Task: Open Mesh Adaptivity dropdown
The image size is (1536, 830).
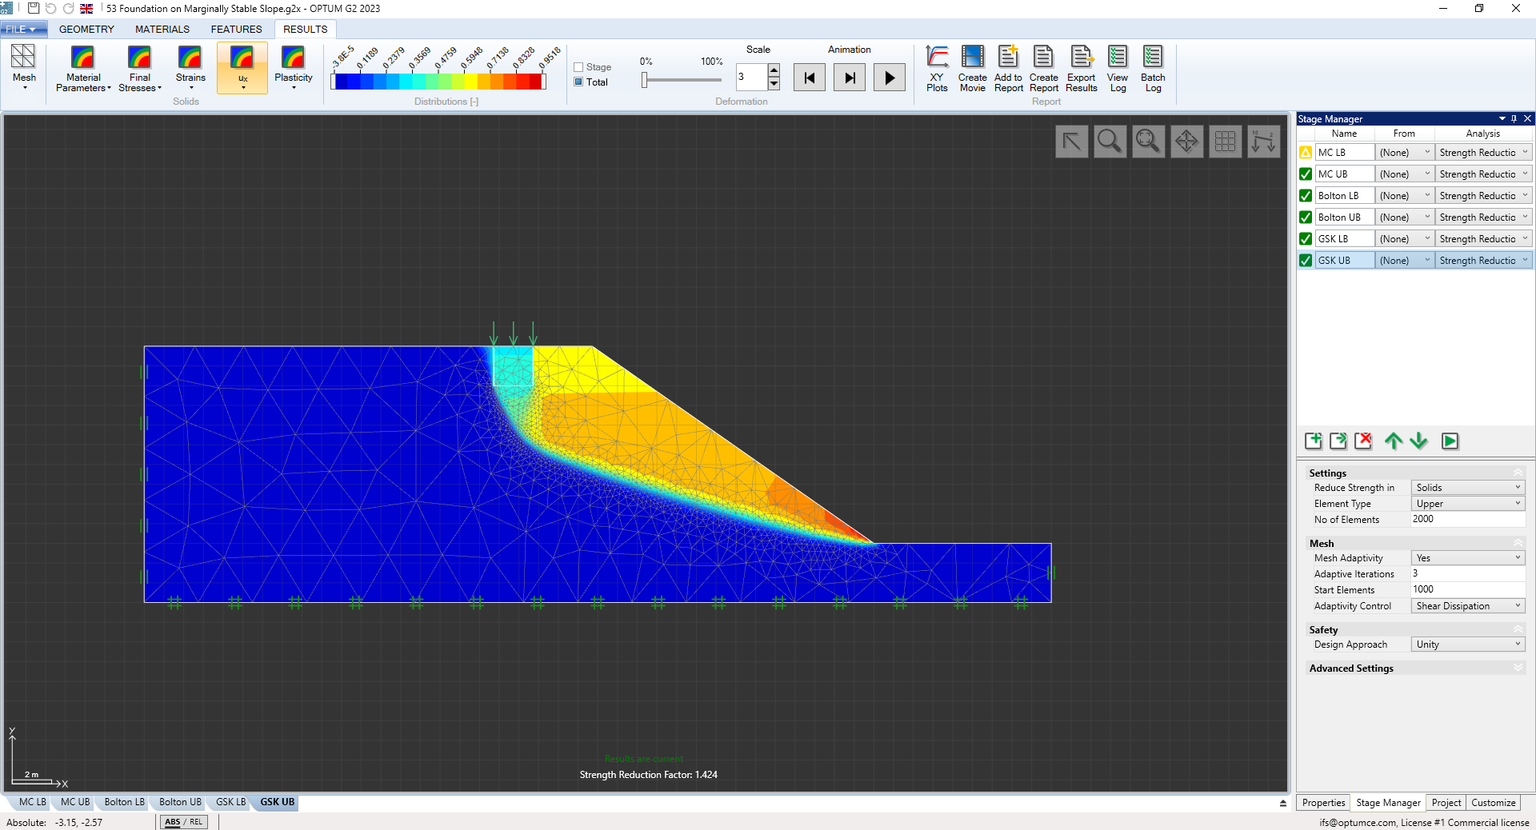Action: point(1468,557)
